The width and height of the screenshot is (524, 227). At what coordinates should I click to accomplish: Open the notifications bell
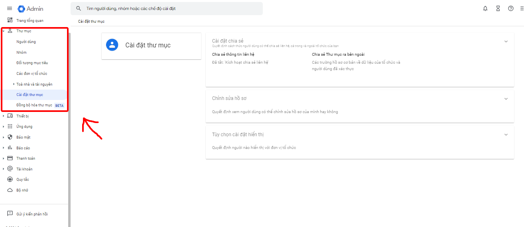485,8
